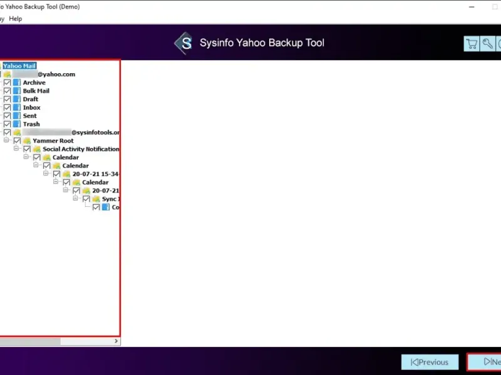Click the @yahoo.com account folder icon
The height and width of the screenshot is (375, 501).
click(x=7, y=74)
